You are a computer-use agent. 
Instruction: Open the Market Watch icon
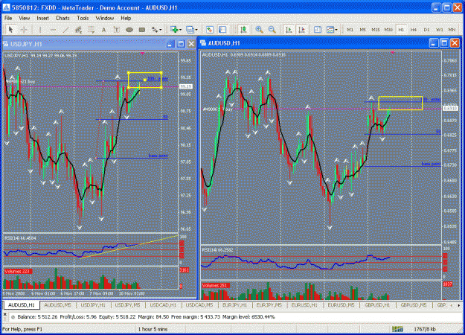point(210,29)
